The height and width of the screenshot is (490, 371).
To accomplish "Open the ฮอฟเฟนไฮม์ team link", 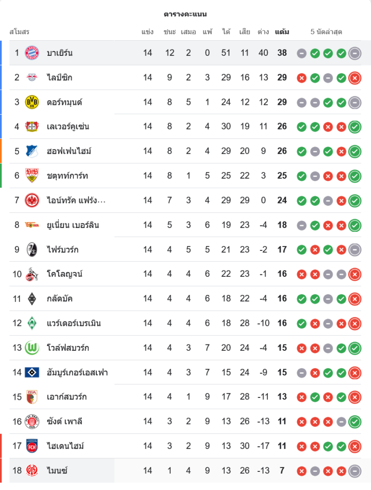I will [69, 151].
